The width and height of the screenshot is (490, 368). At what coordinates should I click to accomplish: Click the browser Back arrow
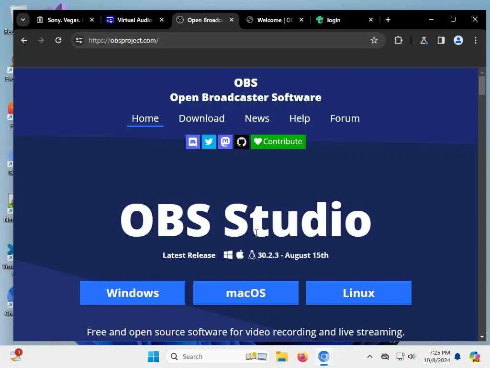click(x=24, y=40)
